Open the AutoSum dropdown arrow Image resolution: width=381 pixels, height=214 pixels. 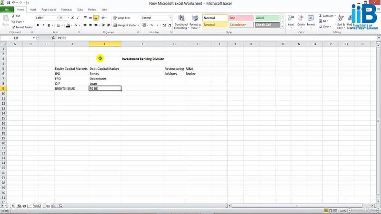tap(335, 16)
